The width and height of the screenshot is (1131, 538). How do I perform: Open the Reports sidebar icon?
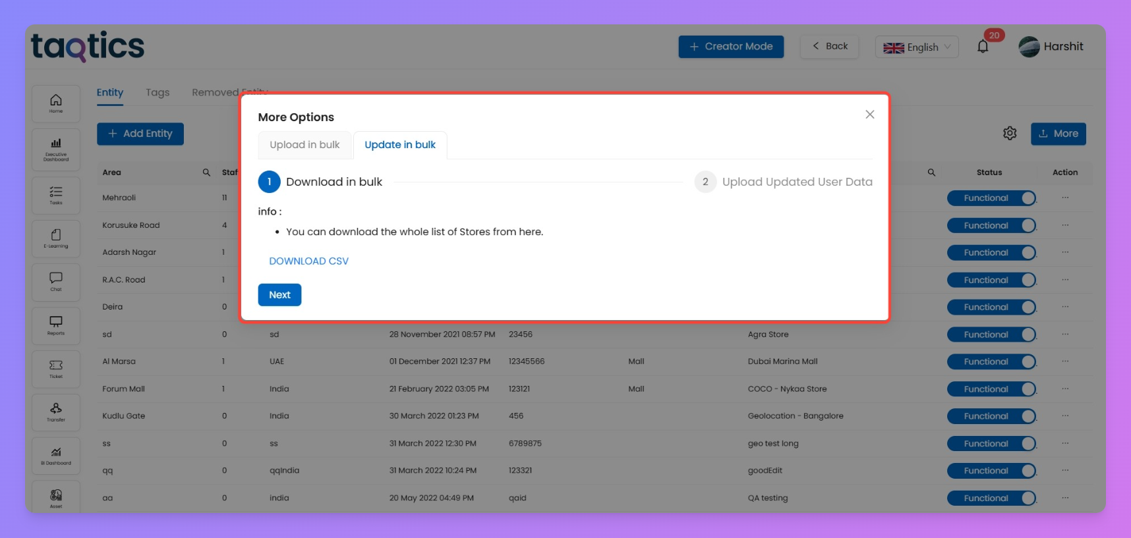pyautogui.click(x=56, y=325)
